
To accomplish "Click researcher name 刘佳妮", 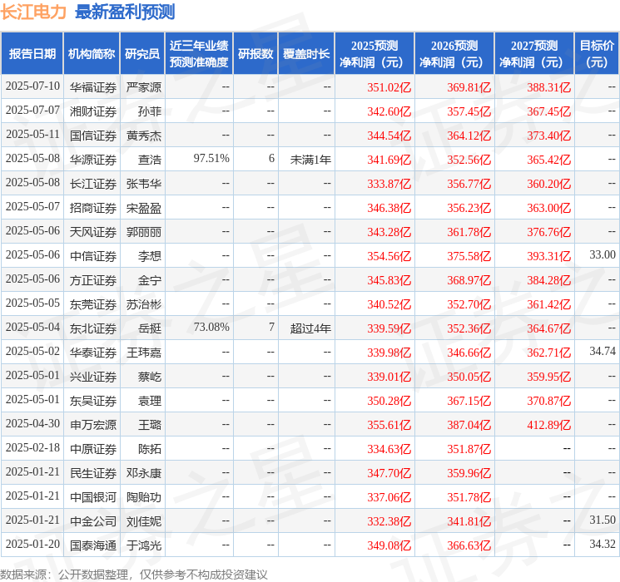I will tap(144, 521).
